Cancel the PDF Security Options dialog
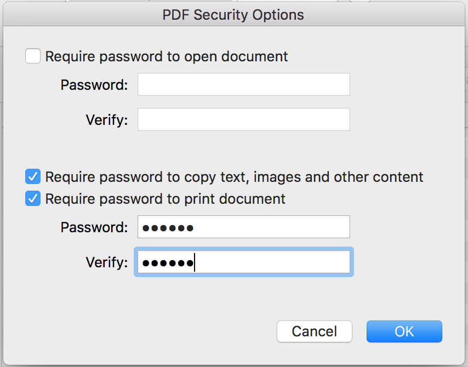This screenshot has width=468, height=367. tap(314, 331)
